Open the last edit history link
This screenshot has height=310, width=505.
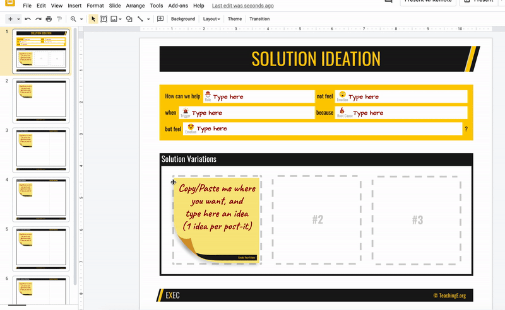tap(243, 6)
